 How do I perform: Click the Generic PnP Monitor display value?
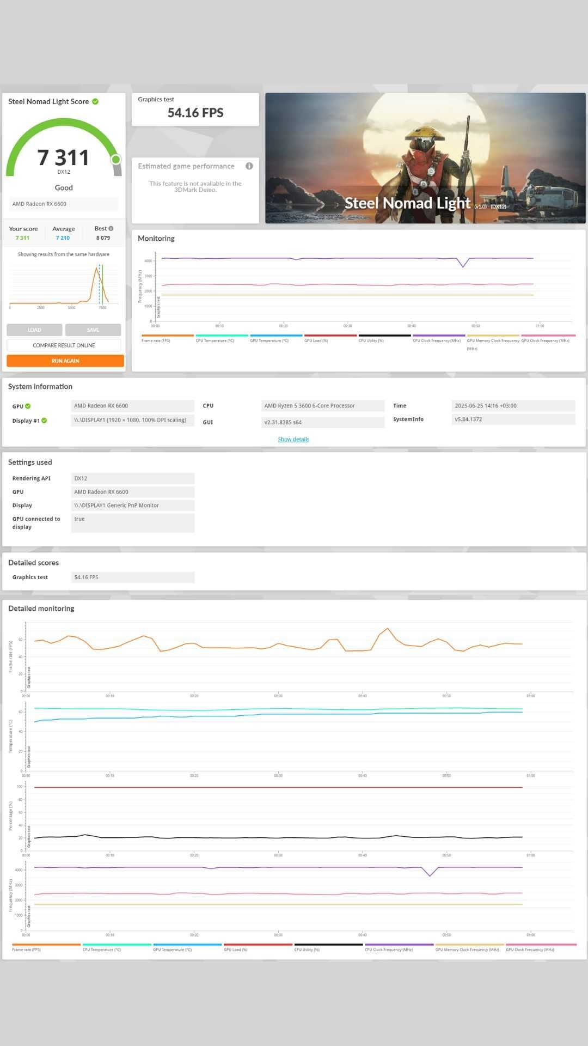click(133, 506)
